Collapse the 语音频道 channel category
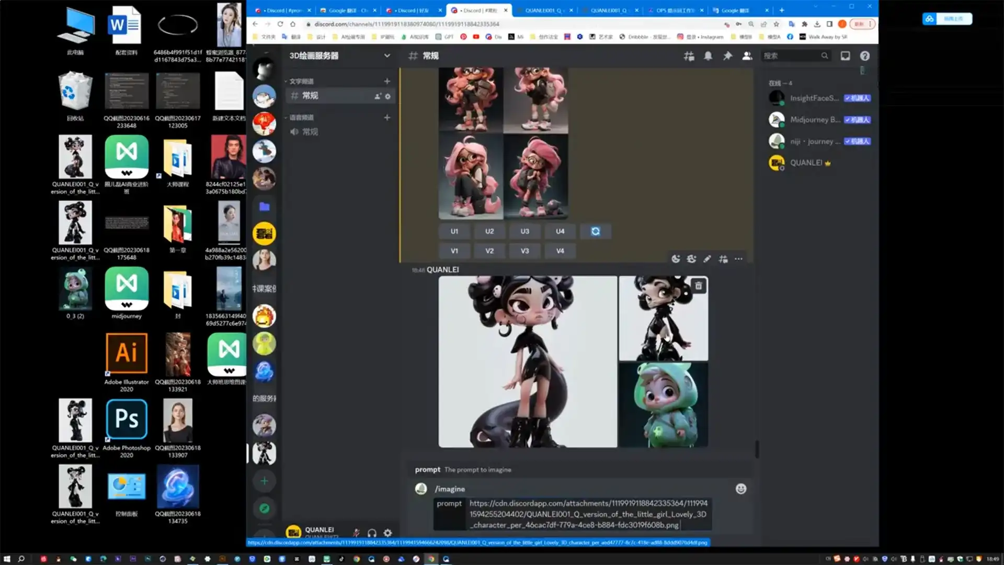This screenshot has width=1004, height=565. [x=302, y=117]
